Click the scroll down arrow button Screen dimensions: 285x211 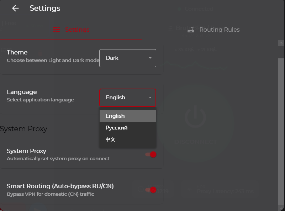click(x=281, y=208)
